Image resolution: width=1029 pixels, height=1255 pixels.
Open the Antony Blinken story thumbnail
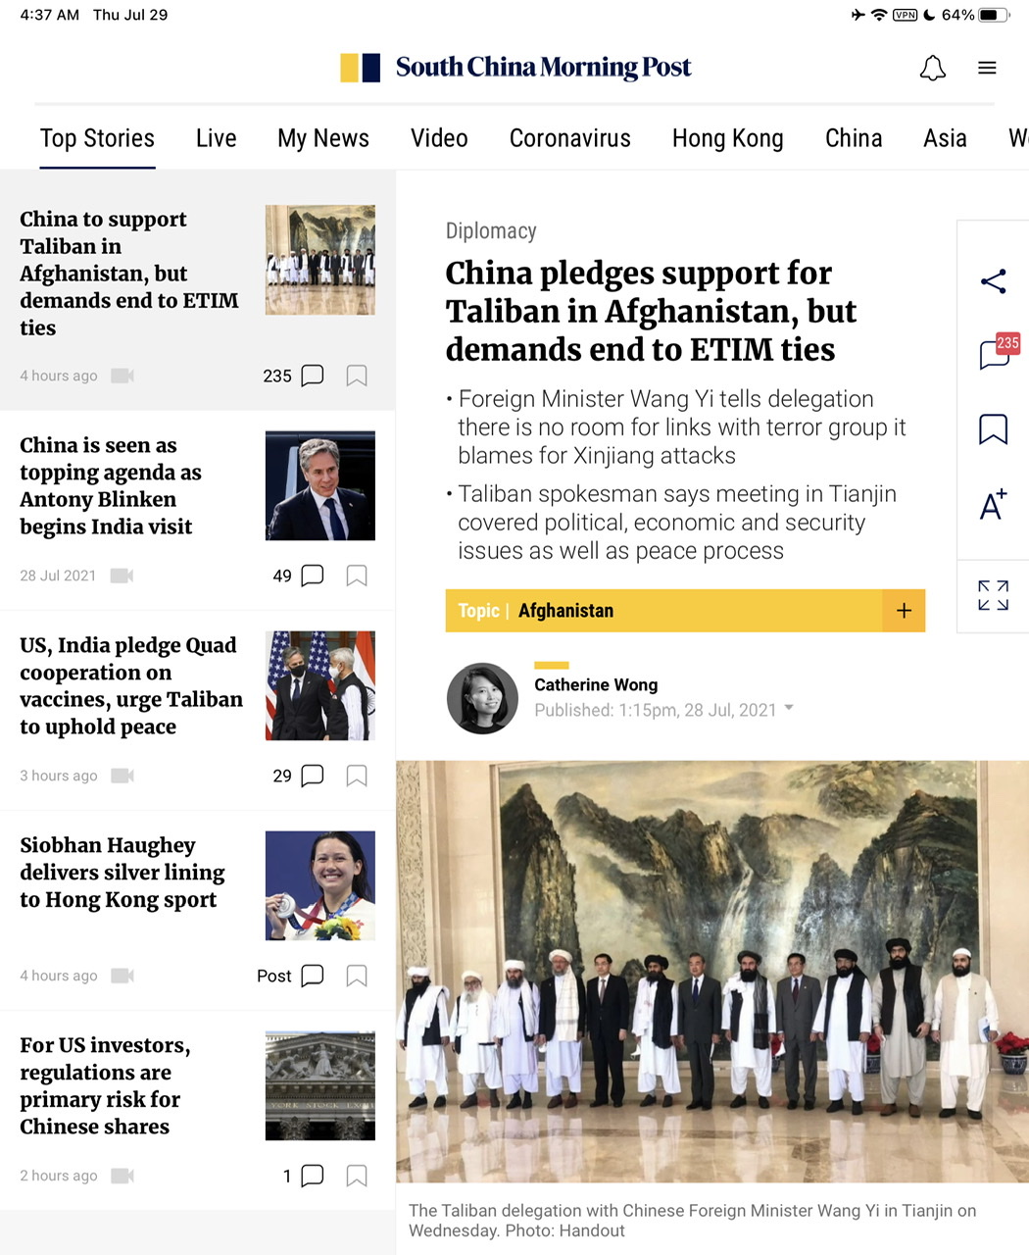(320, 485)
